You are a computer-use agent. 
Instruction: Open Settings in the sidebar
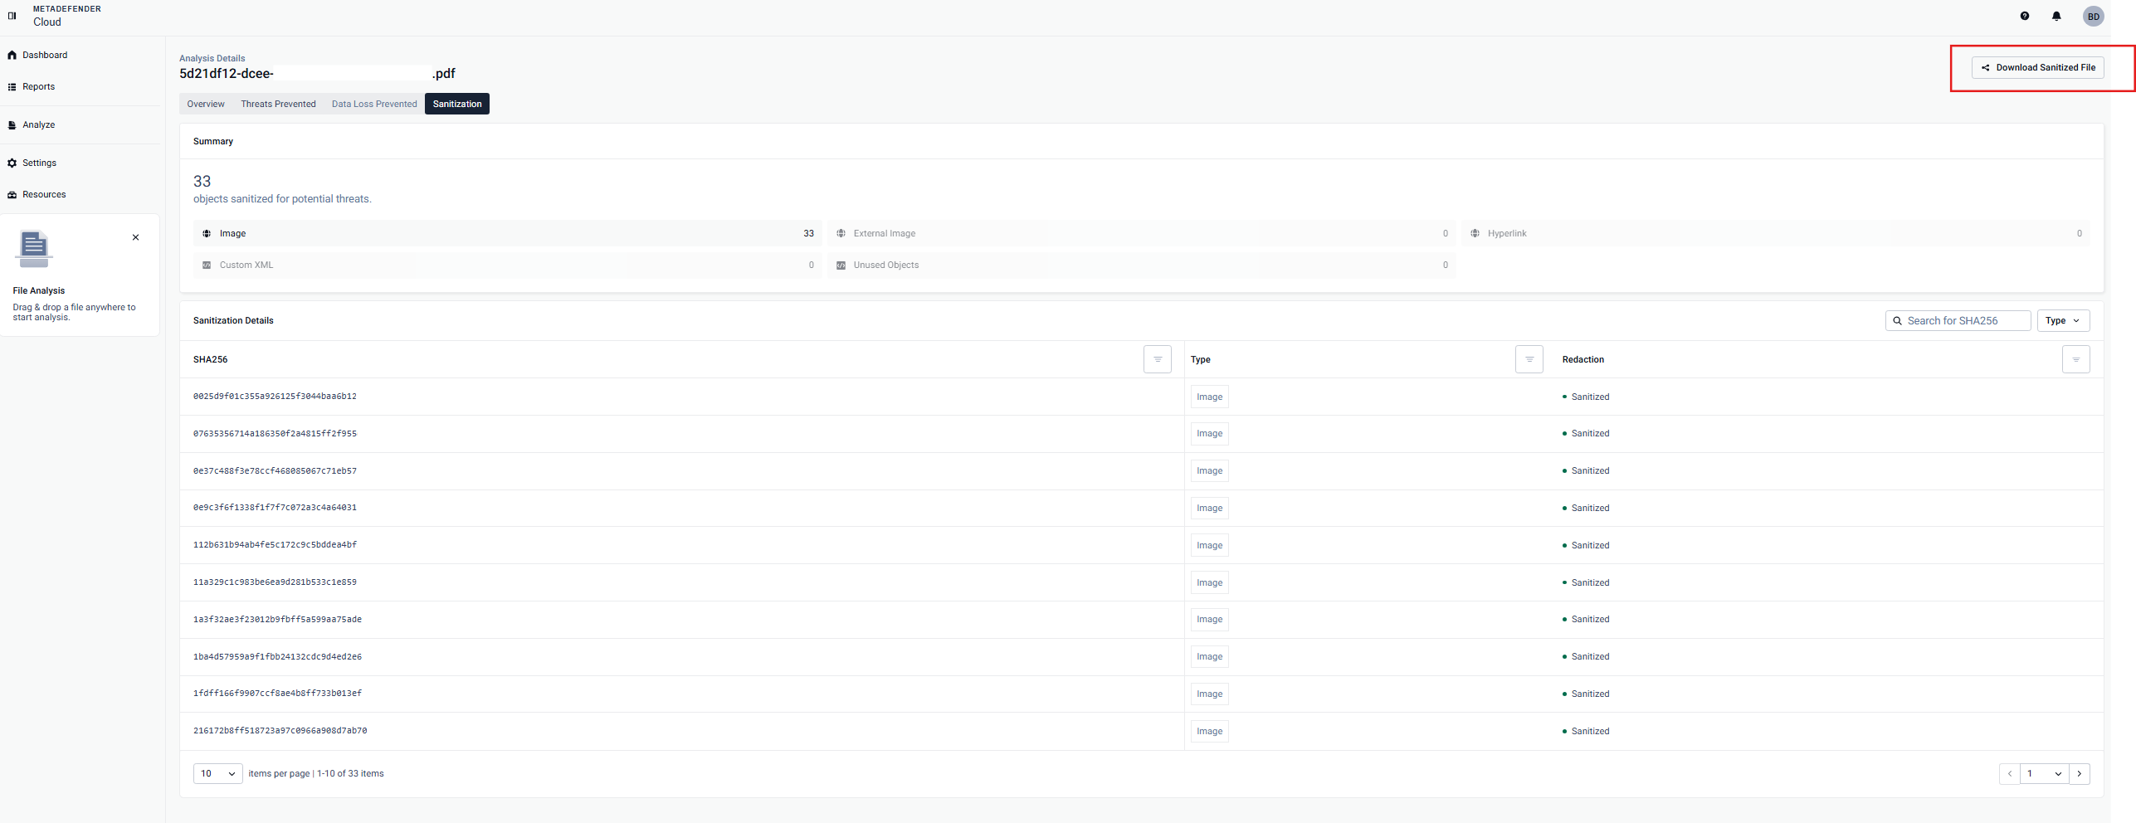click(39, 163)
